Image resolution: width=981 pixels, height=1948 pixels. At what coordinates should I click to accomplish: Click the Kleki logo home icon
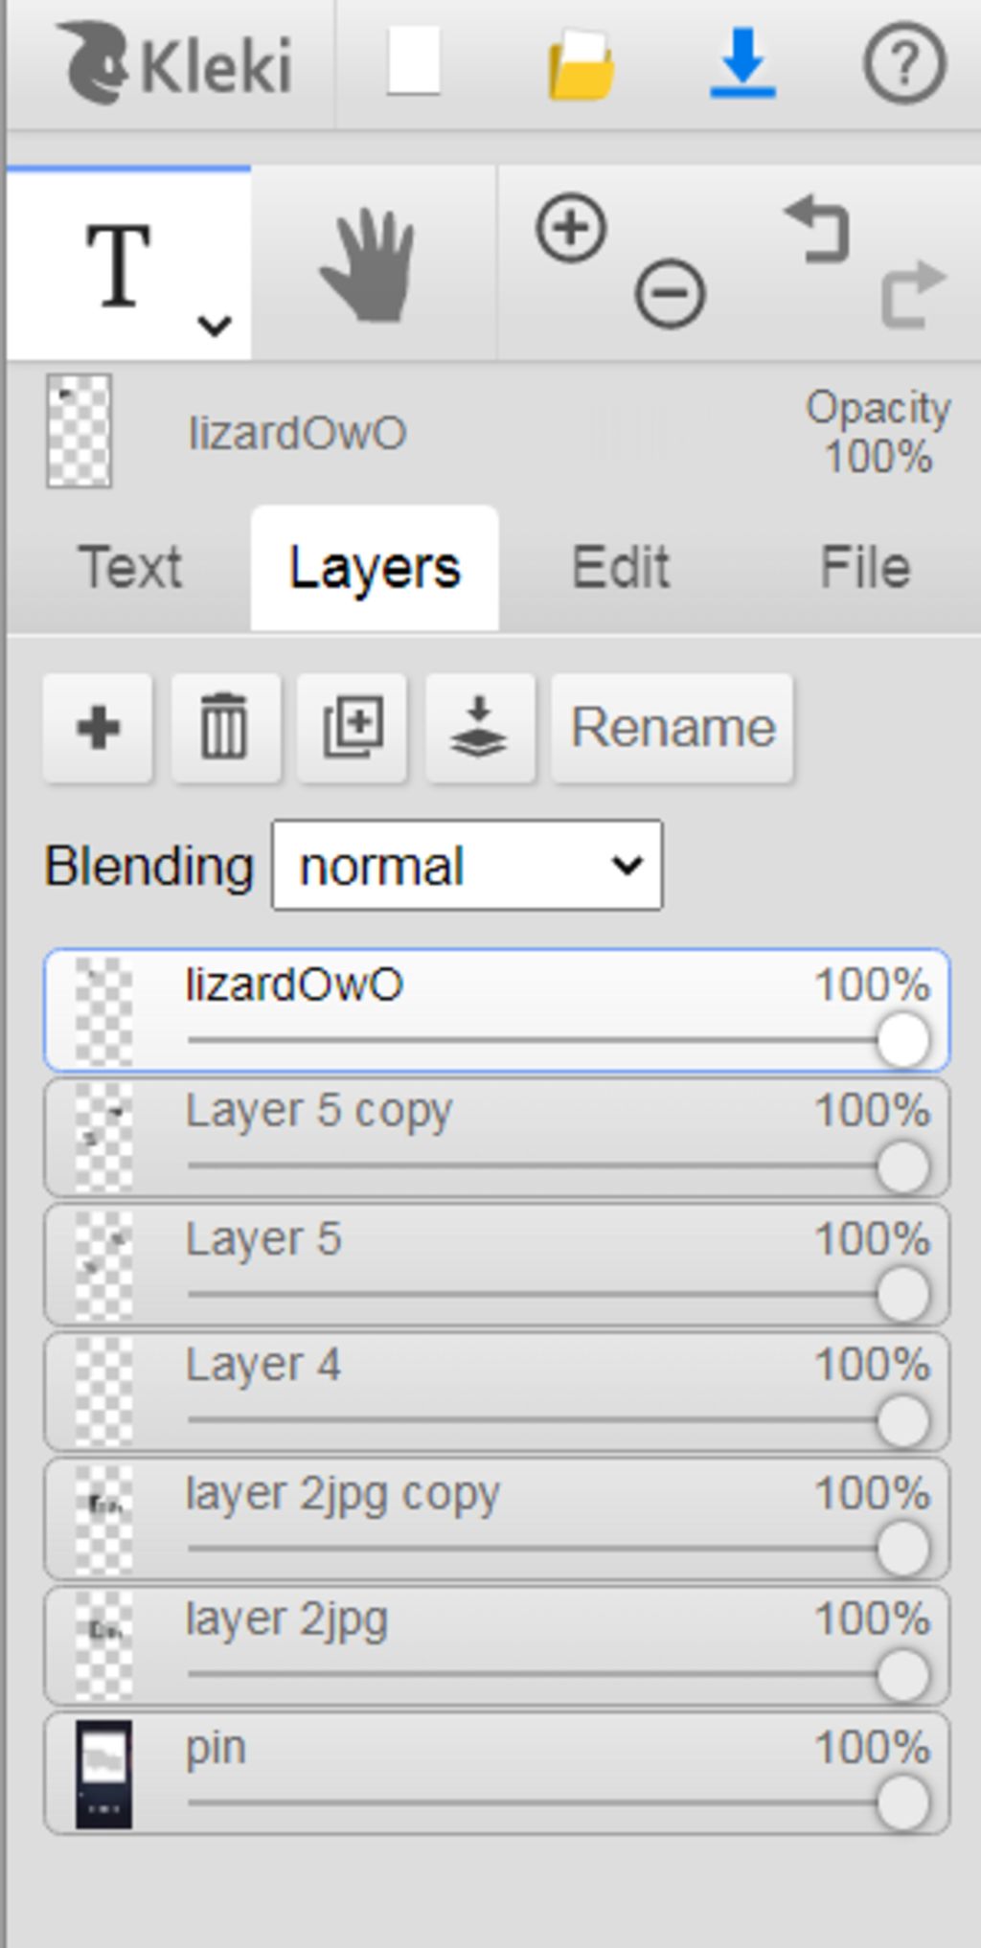[174, 63]
